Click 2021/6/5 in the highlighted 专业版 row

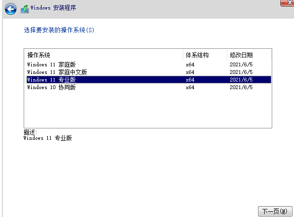(241, 80)
